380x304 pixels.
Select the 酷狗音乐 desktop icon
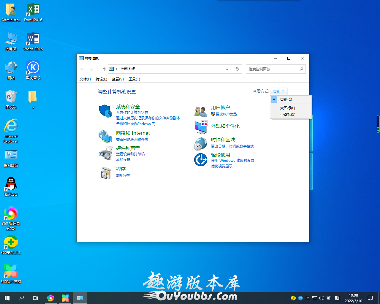[x=33, y=71]
